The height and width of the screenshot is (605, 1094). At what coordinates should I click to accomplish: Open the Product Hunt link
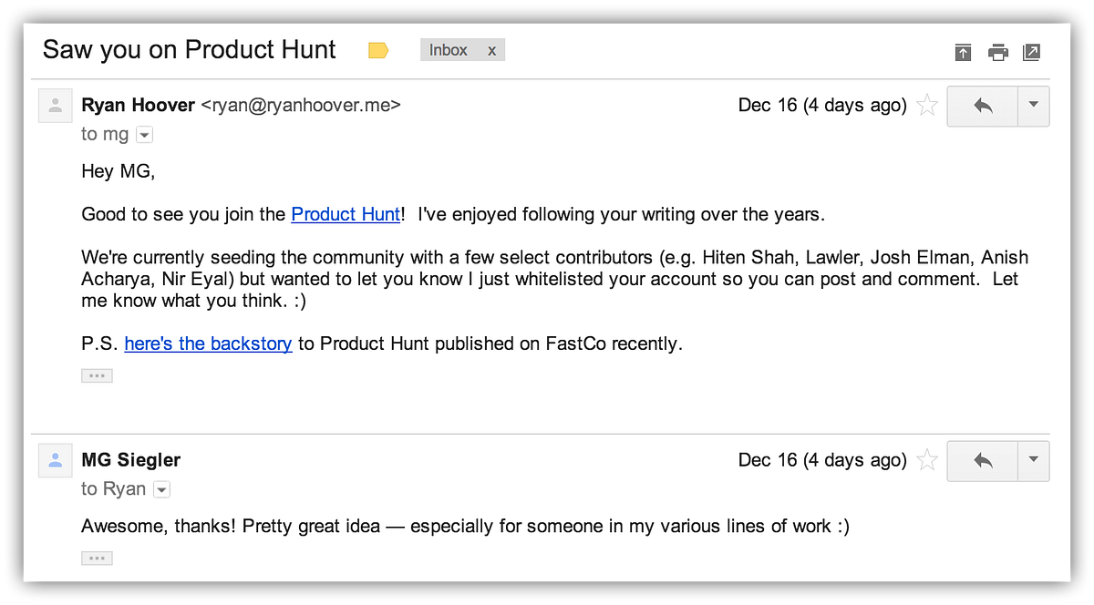[346, 215]
